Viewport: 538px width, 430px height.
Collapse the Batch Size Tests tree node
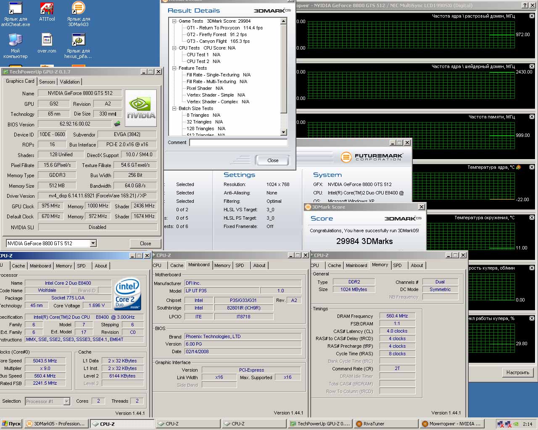point(174,108)
